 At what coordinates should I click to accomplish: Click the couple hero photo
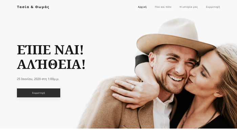tap(157, 73)
